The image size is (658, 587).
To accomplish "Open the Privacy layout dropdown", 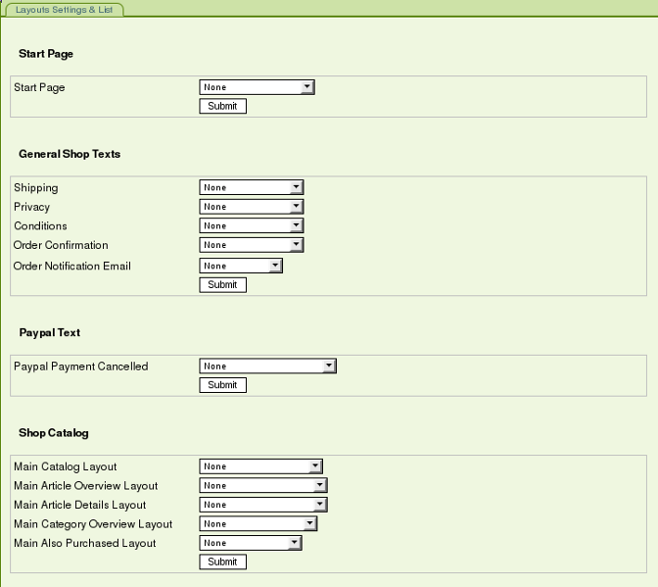I will click(x=251, y=207).
